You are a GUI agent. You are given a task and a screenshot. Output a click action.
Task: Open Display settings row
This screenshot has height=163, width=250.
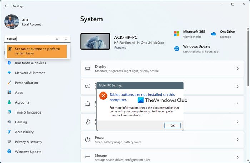click(162, 69)
